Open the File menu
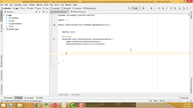This screenshot has width=193, height=108. 2,5
